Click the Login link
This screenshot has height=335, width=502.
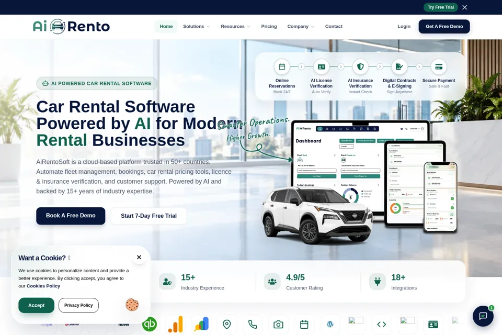pos(404,26)
